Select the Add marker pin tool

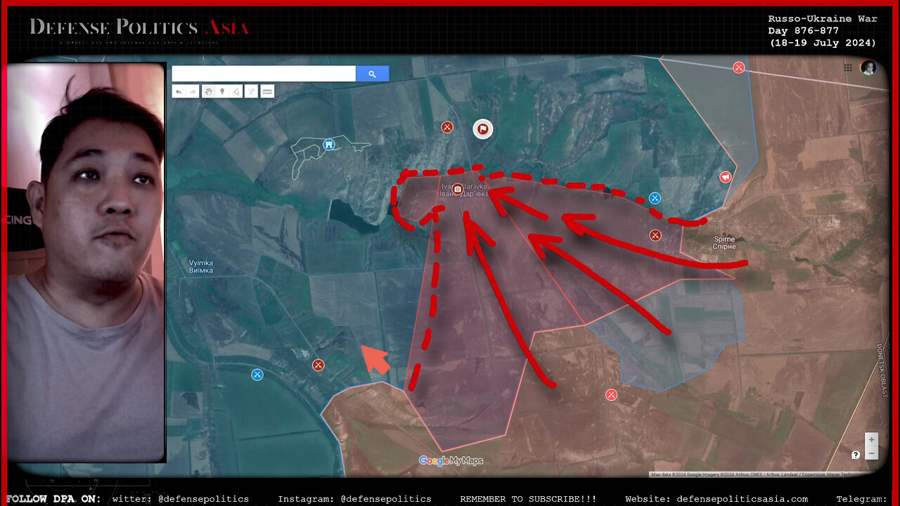(222, 91)
